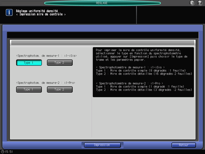Click the '1 dégradé :1 feuille' description line

[140, 87]
